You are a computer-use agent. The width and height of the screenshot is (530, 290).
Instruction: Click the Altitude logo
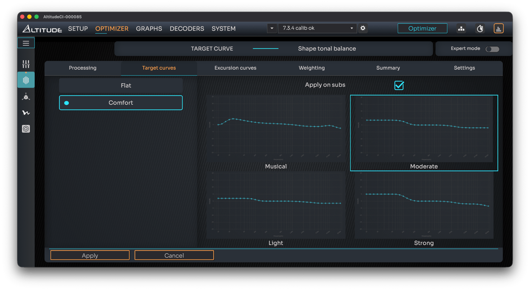point(42,29)
